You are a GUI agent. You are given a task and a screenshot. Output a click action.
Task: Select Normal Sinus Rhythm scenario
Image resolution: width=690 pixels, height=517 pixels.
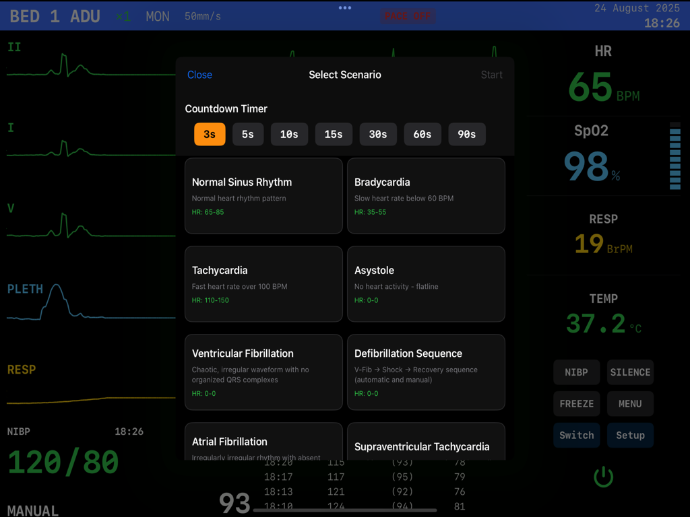coord(263,196)
